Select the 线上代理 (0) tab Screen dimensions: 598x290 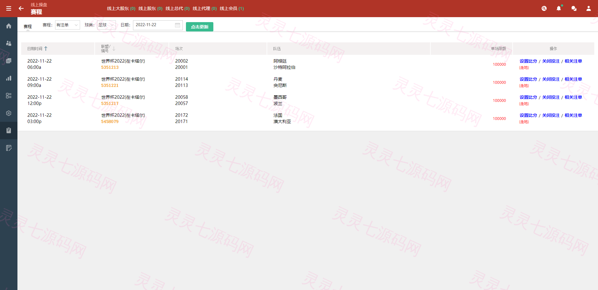(205, 8)
